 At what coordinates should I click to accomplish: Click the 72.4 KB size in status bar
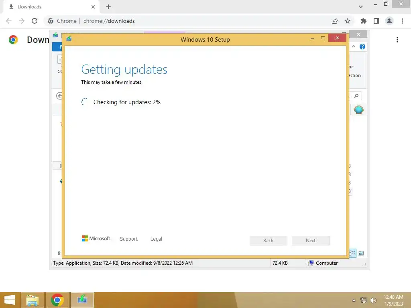280,263
